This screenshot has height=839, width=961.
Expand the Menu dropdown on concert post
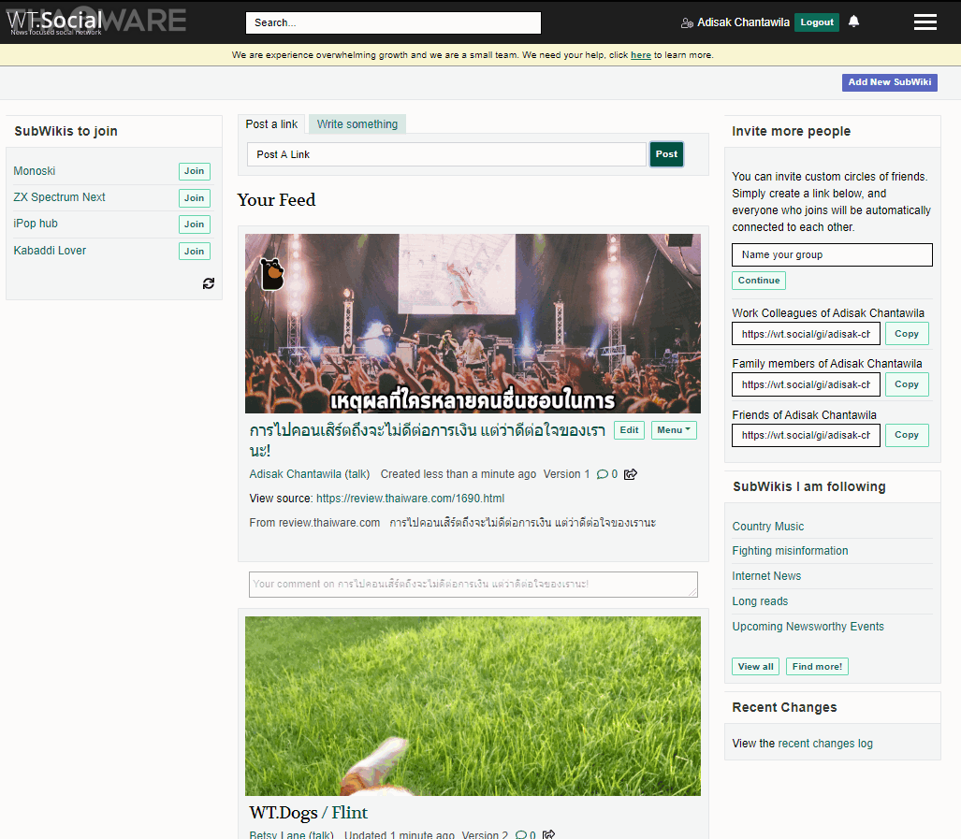point(674,430)
